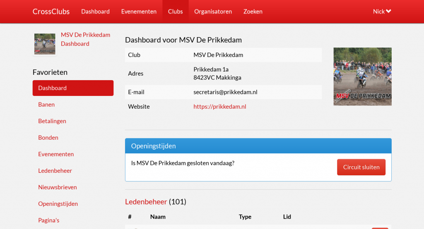Viewport: 424px width, 229px height.
Task: Open Ledenbeheer in the sidebar
Action: (x=55, y=171)
